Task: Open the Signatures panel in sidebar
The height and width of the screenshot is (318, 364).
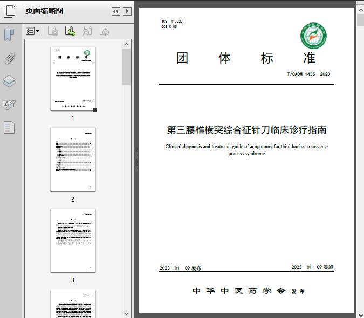Action: 9,105
